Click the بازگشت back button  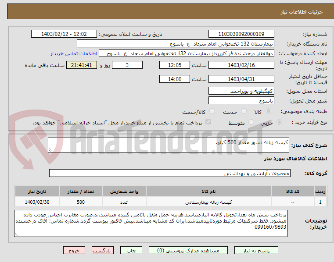click(x=102, y=250)
